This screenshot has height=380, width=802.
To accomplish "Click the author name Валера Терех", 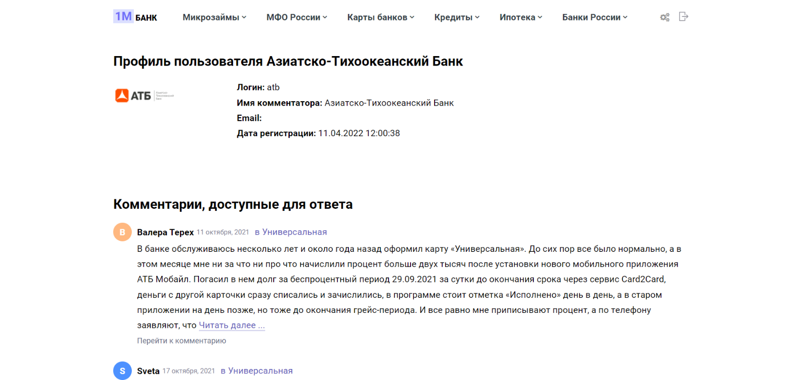I will [x=165, y=232].
